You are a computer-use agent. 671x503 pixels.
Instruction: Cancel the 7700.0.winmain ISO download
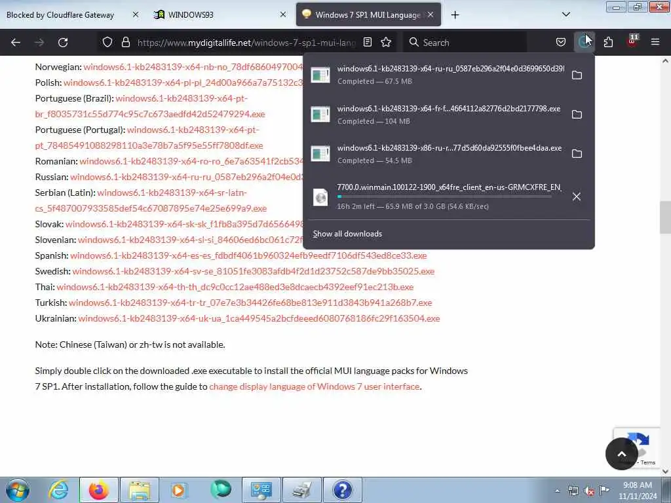pos(577,196)
